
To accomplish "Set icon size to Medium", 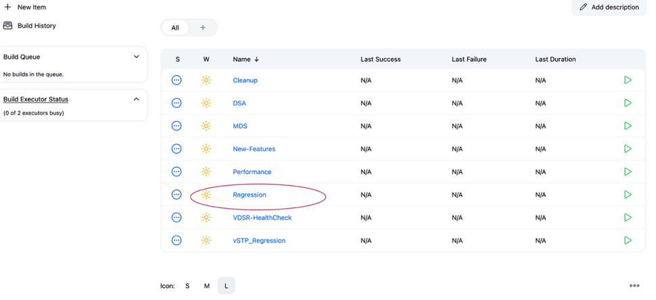I will coord(207,286).
